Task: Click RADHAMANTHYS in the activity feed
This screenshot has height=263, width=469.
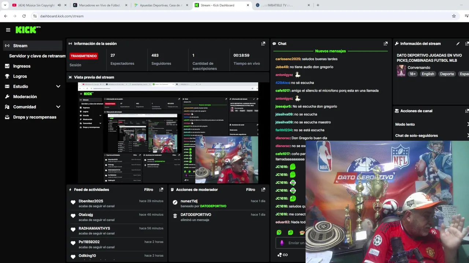Action: click(94, 228)
